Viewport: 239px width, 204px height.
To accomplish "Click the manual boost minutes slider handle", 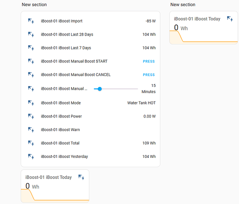I will pos(100,89).
